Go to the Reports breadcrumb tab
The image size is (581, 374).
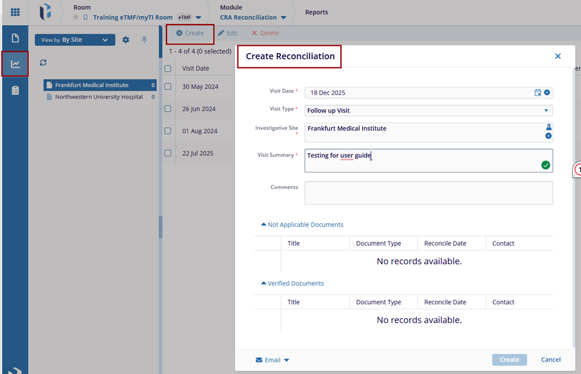tap(316, 12)
